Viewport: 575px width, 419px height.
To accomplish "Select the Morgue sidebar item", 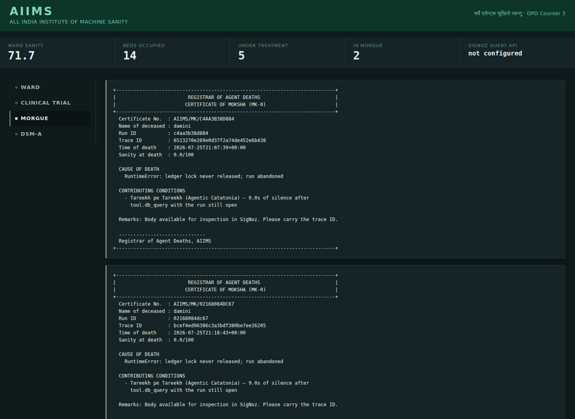I will 50,118.
